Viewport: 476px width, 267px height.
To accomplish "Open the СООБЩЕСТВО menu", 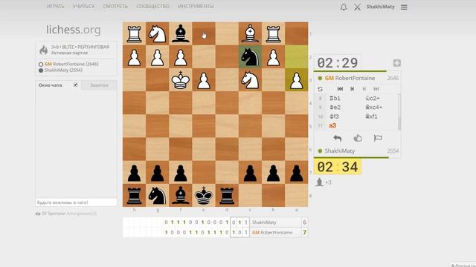I will [152, 6].
